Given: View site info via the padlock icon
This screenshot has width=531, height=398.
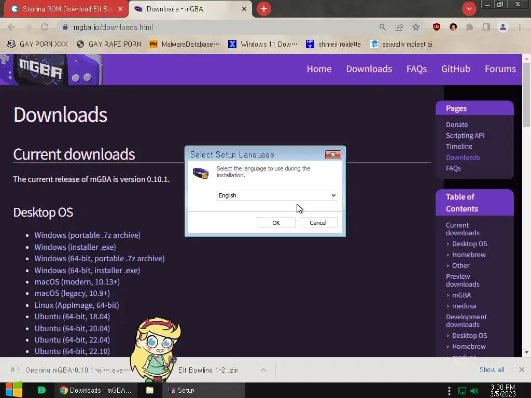Looking at the screenshot, I should (x=65, y=27).
